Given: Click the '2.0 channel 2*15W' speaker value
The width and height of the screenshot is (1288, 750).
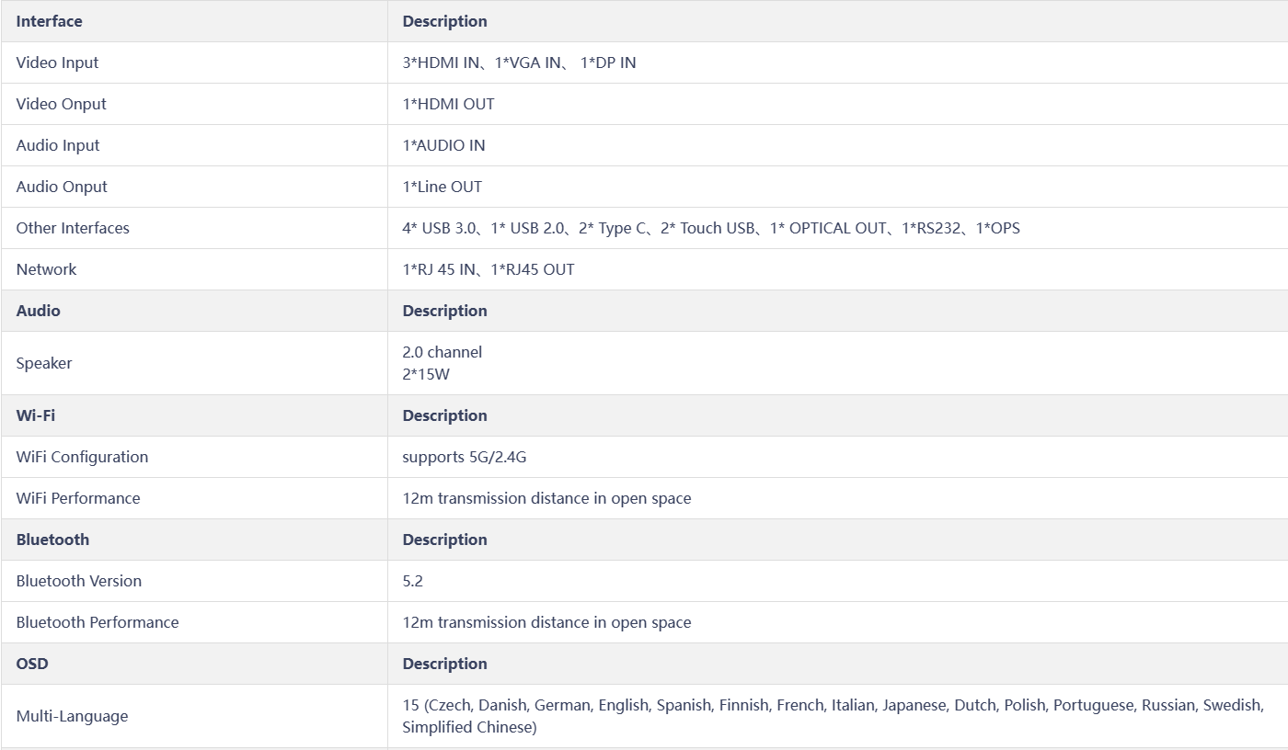Looking at the screenshot, I should (442, 363).
